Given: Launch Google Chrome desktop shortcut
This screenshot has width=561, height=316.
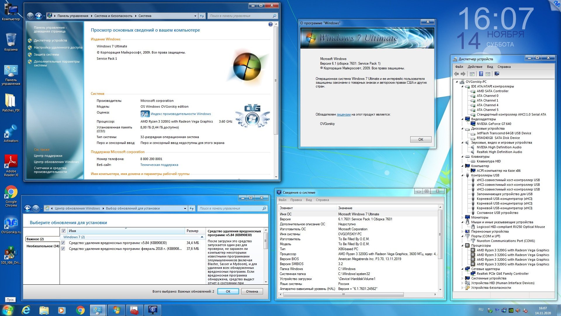Looking at the screenshot, I should point(11,196).
